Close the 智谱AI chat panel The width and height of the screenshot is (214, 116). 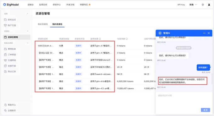click(x=209, y=33)
